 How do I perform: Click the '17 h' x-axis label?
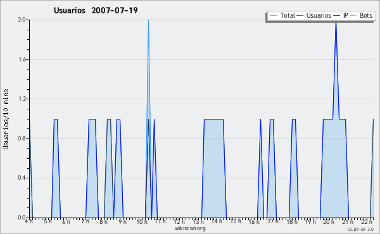click(273, 221)
